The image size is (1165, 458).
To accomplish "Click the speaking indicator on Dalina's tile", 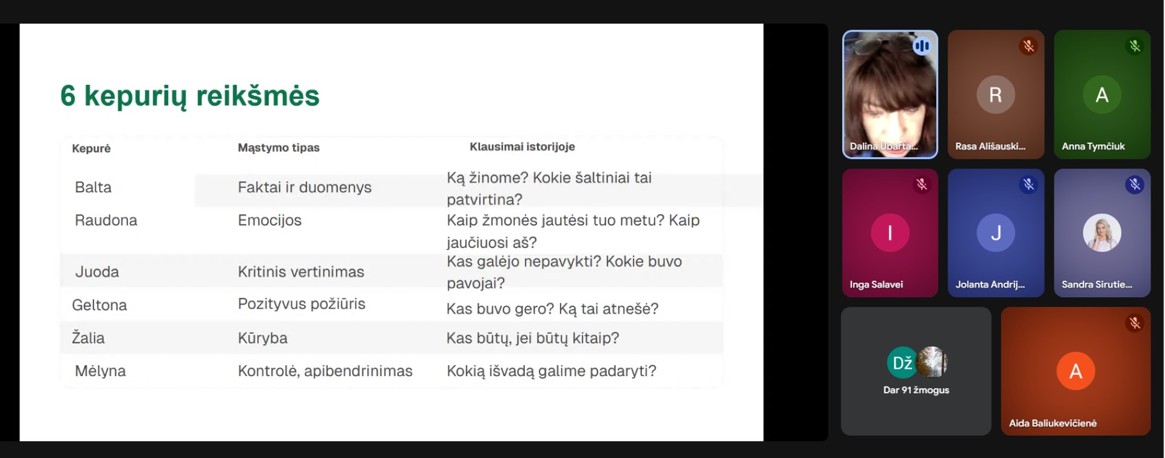I will (x=922, y=46).
